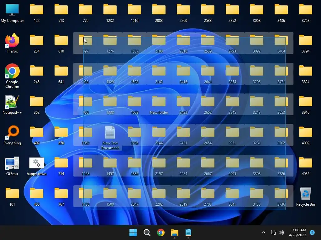Click the folder labeled 3281
Screen dimensions: 321x240
tap(257, 135)
